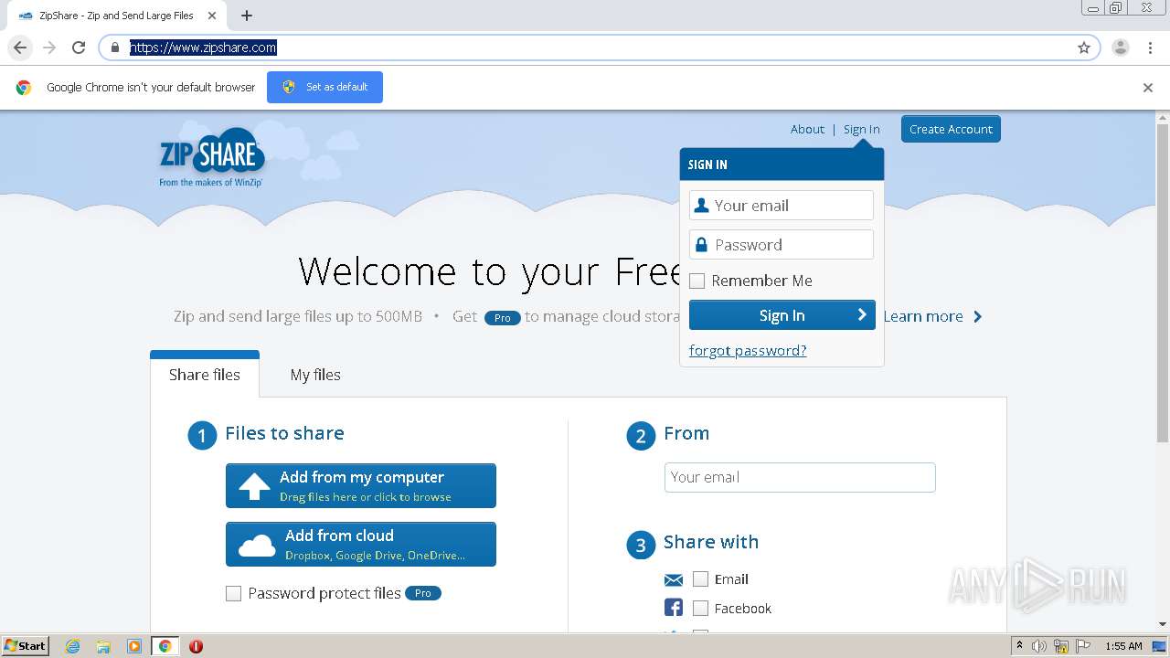The height and width of the screenshot is (658, 1170).
Task: Click the volume speaker tray icon
Action: point(1039,646)
